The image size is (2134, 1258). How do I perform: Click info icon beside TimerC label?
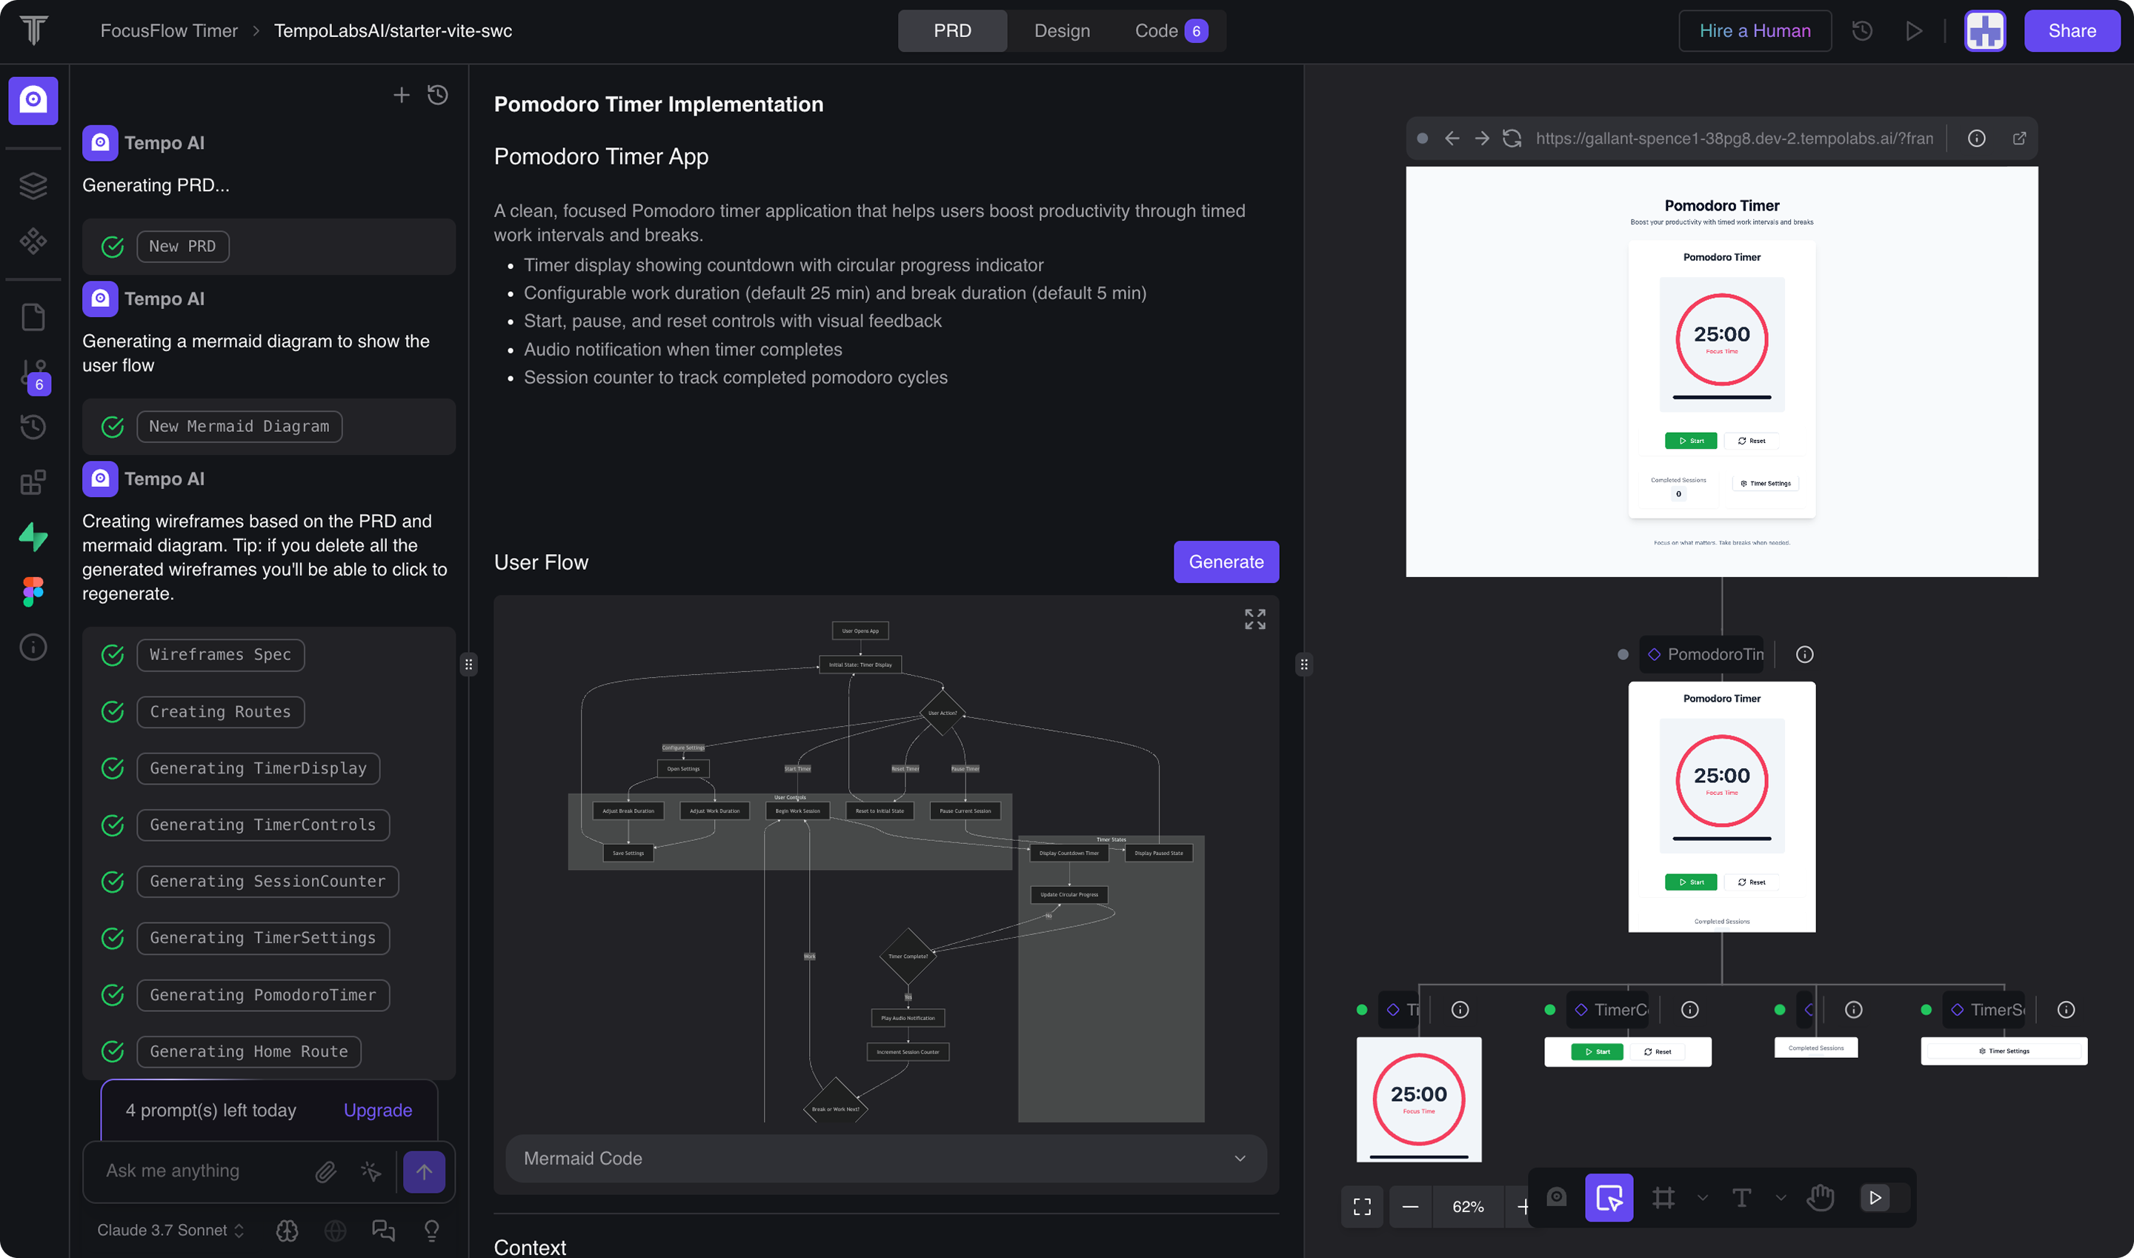click(x=1689, y=1010)
